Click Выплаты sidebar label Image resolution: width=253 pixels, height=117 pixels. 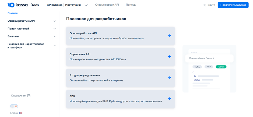(13, 36)
